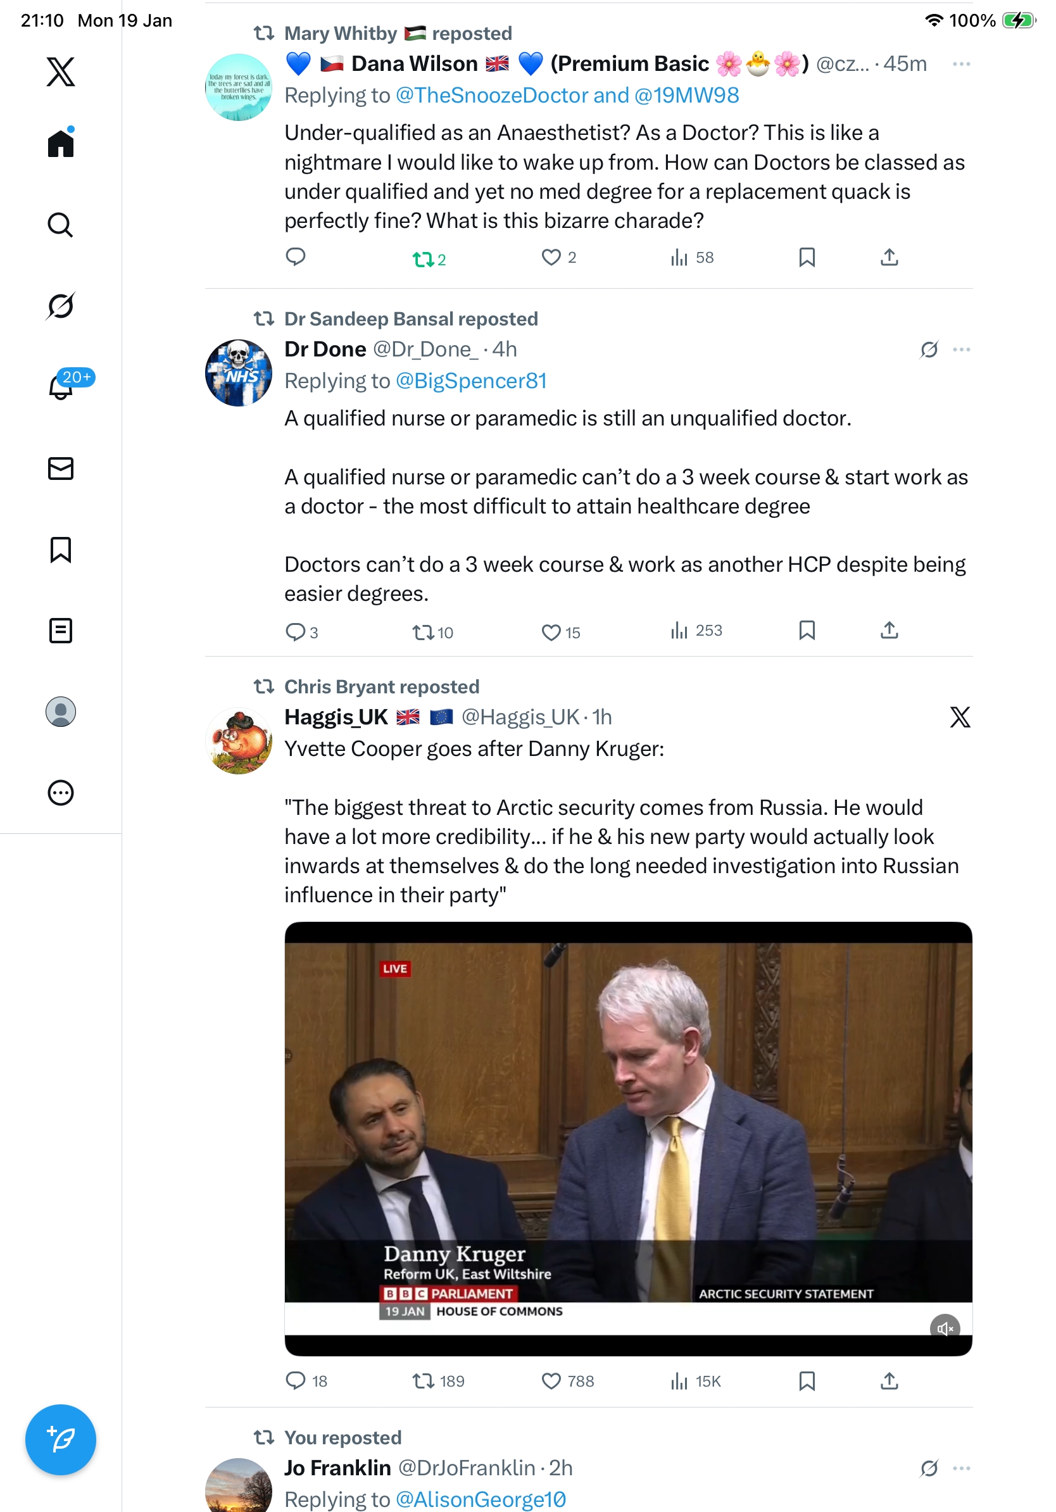Go to Home feed icon
Screen dimensions: 1056x1512
60,143
